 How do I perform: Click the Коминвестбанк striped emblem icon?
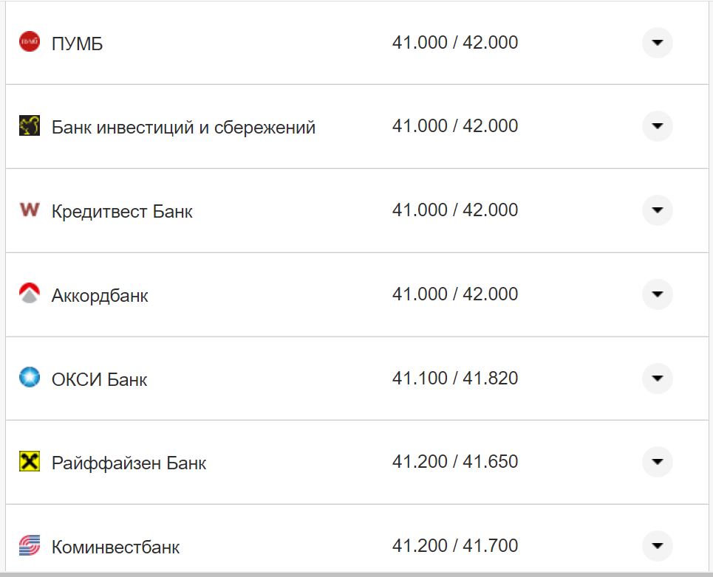28,546
